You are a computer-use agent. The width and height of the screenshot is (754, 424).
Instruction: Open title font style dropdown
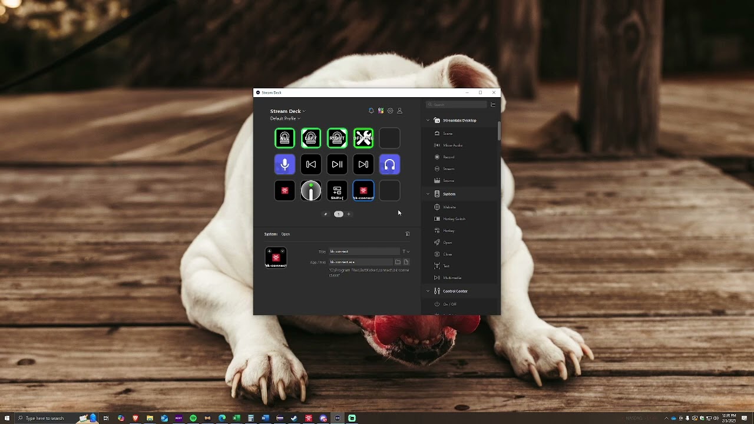click(406, 251)
